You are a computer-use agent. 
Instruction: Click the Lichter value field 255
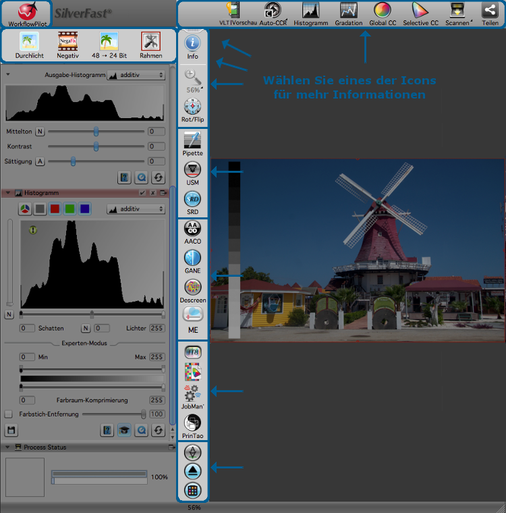point(157,328)
